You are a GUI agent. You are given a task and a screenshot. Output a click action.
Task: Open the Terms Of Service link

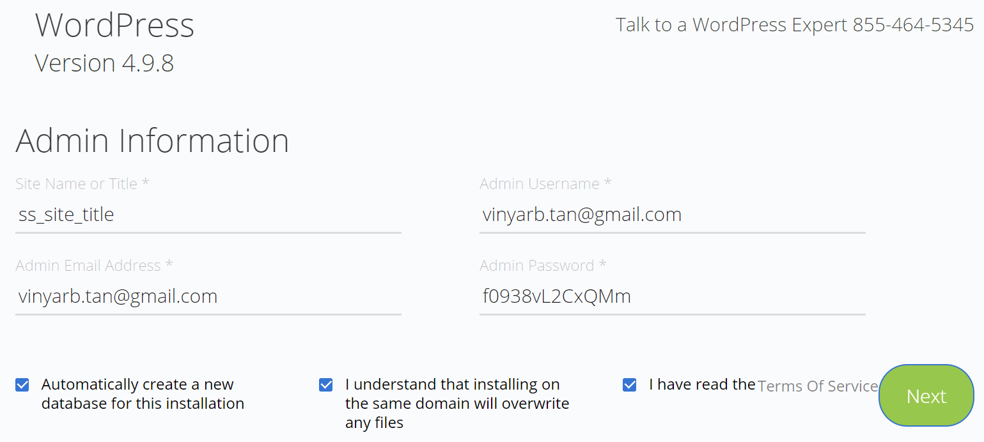coord(817,386)
